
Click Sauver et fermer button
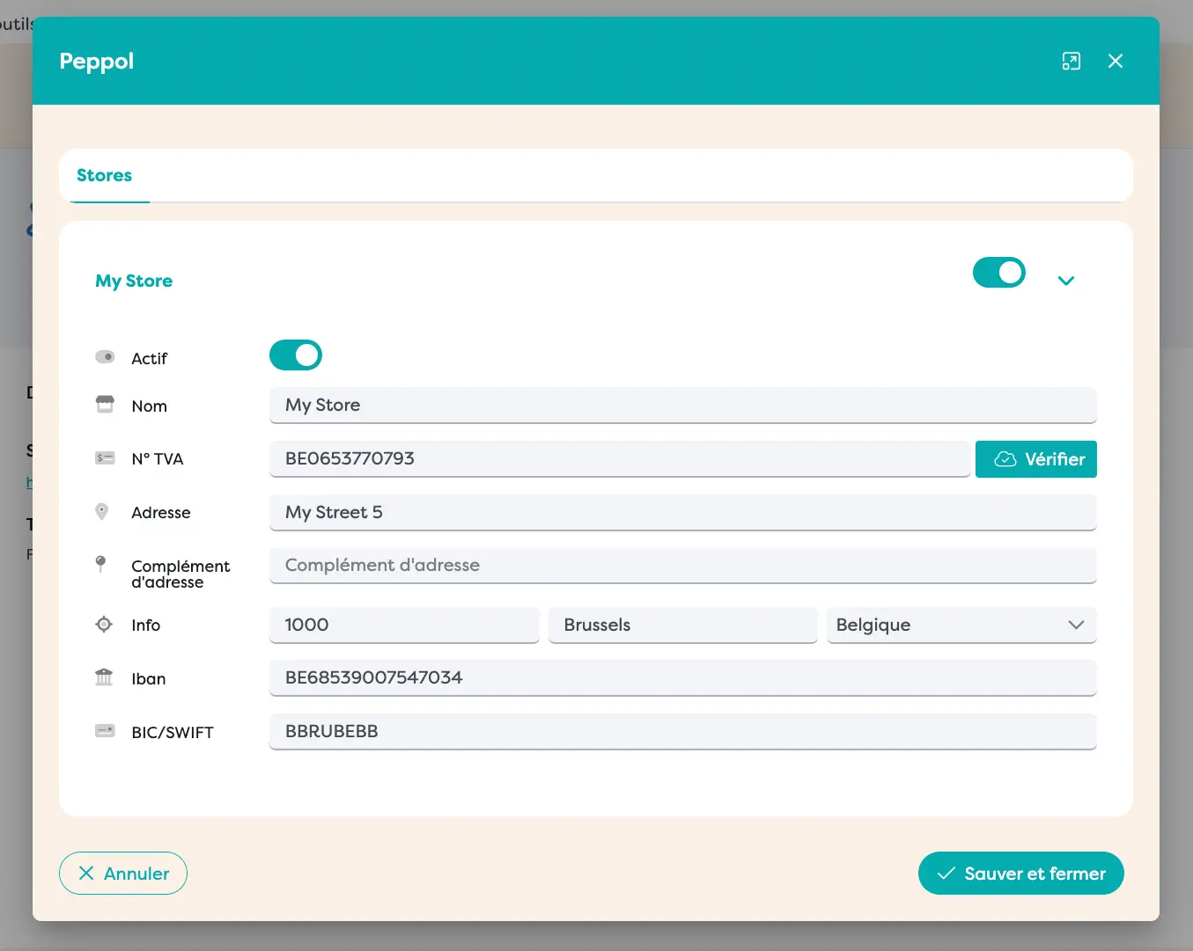[1020, 874]
